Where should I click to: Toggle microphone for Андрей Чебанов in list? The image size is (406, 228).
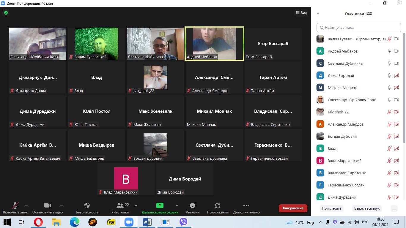click(389, 51)
